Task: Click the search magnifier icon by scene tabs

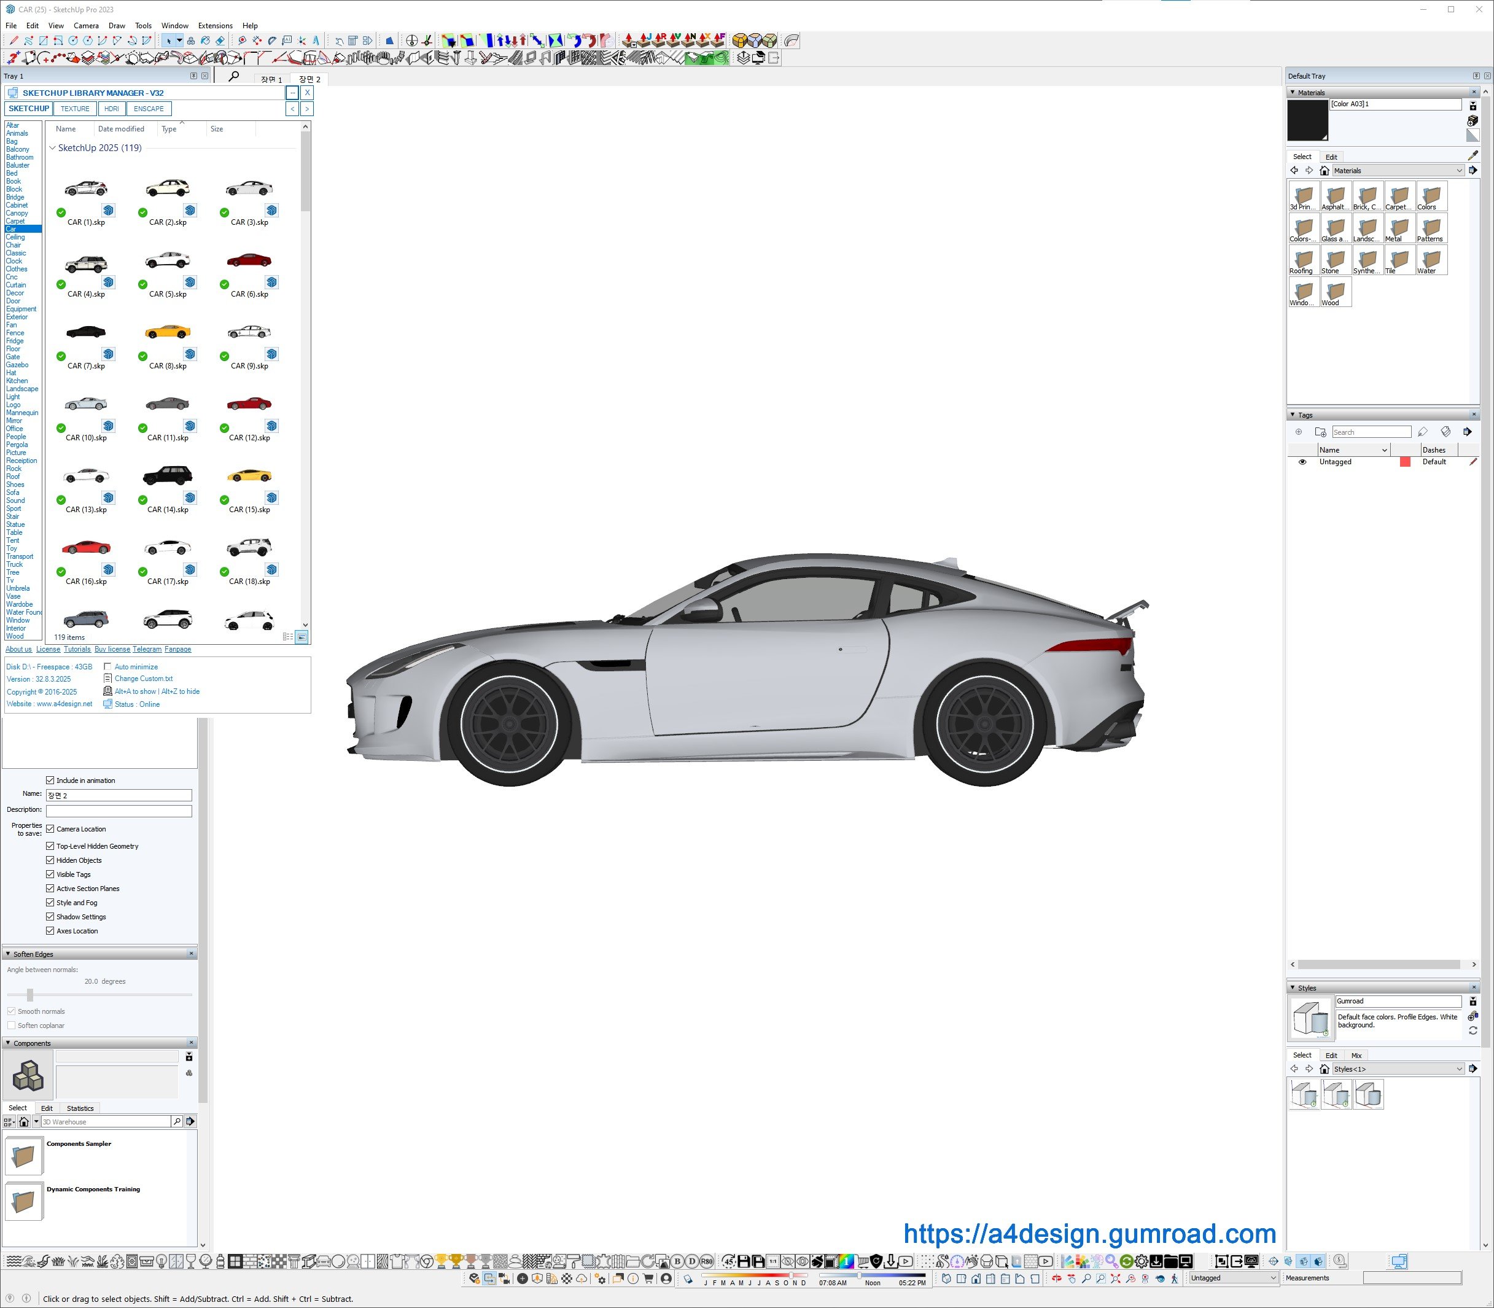Action: click(233, 76)
